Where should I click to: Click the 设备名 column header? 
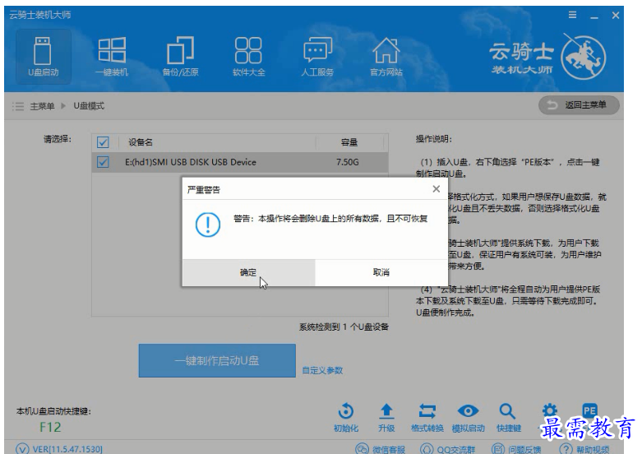click(141, 142)
